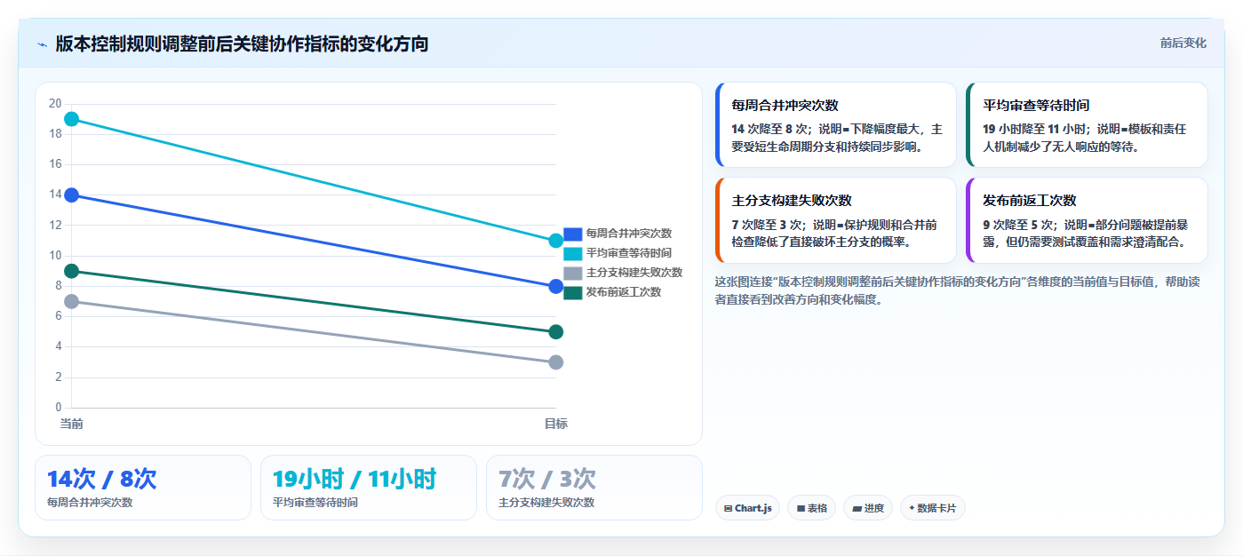Toggle the 发布前返工次数 legend swatch
The height and width of the screenshot is (556, 1243).
click(x=573, y=292)
